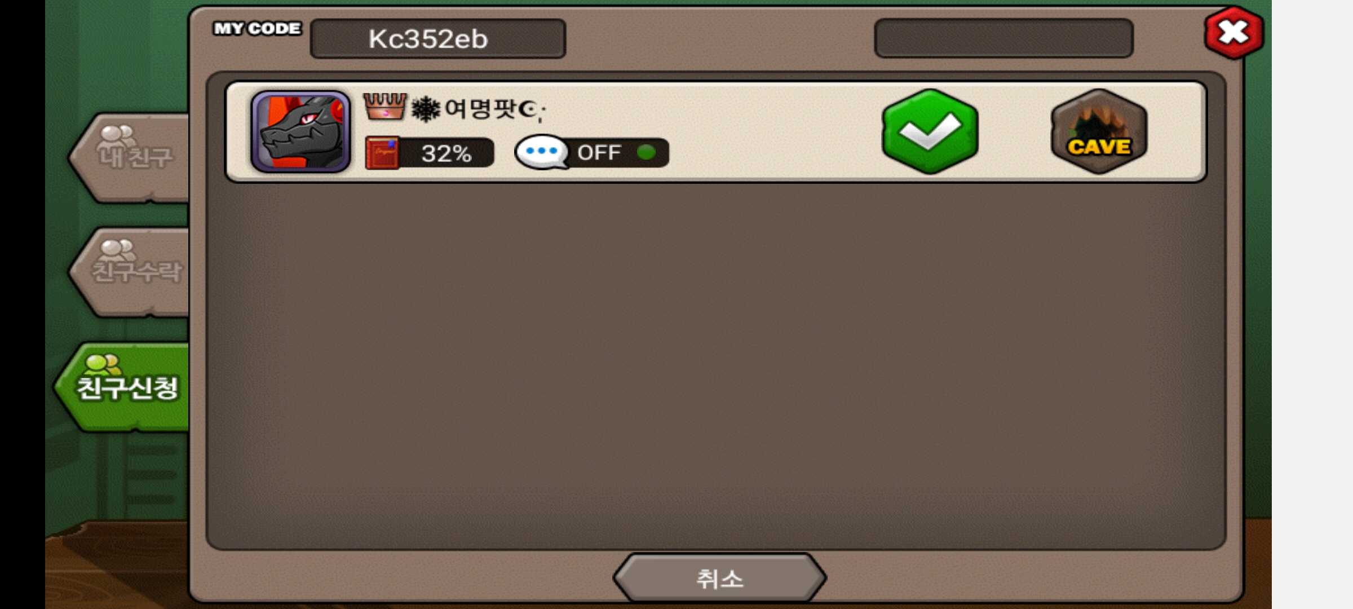
Task: Accept the friend with the green checkmark
Action: [x=930, y=131]
